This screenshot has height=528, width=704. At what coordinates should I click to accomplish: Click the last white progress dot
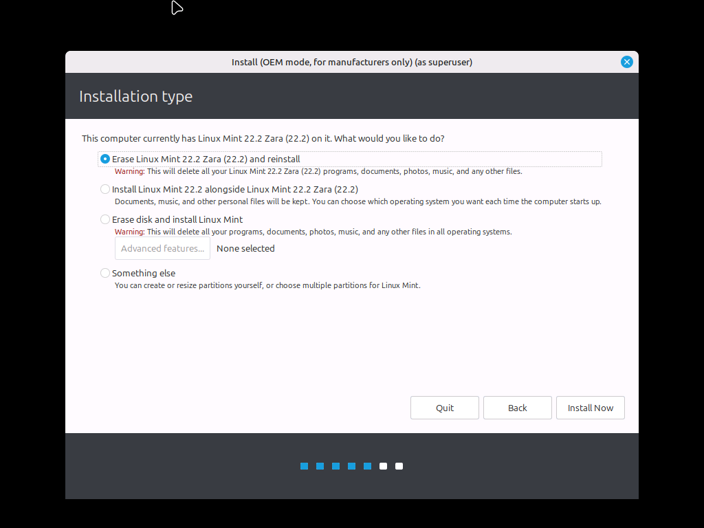pyautogui.click(x=399, y=466)
